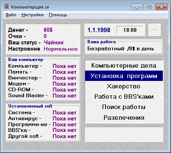The height and width of the screenshot is (153, 171).
Task: Click the Пока нет value beside Модем
Action: coord(64,84)
